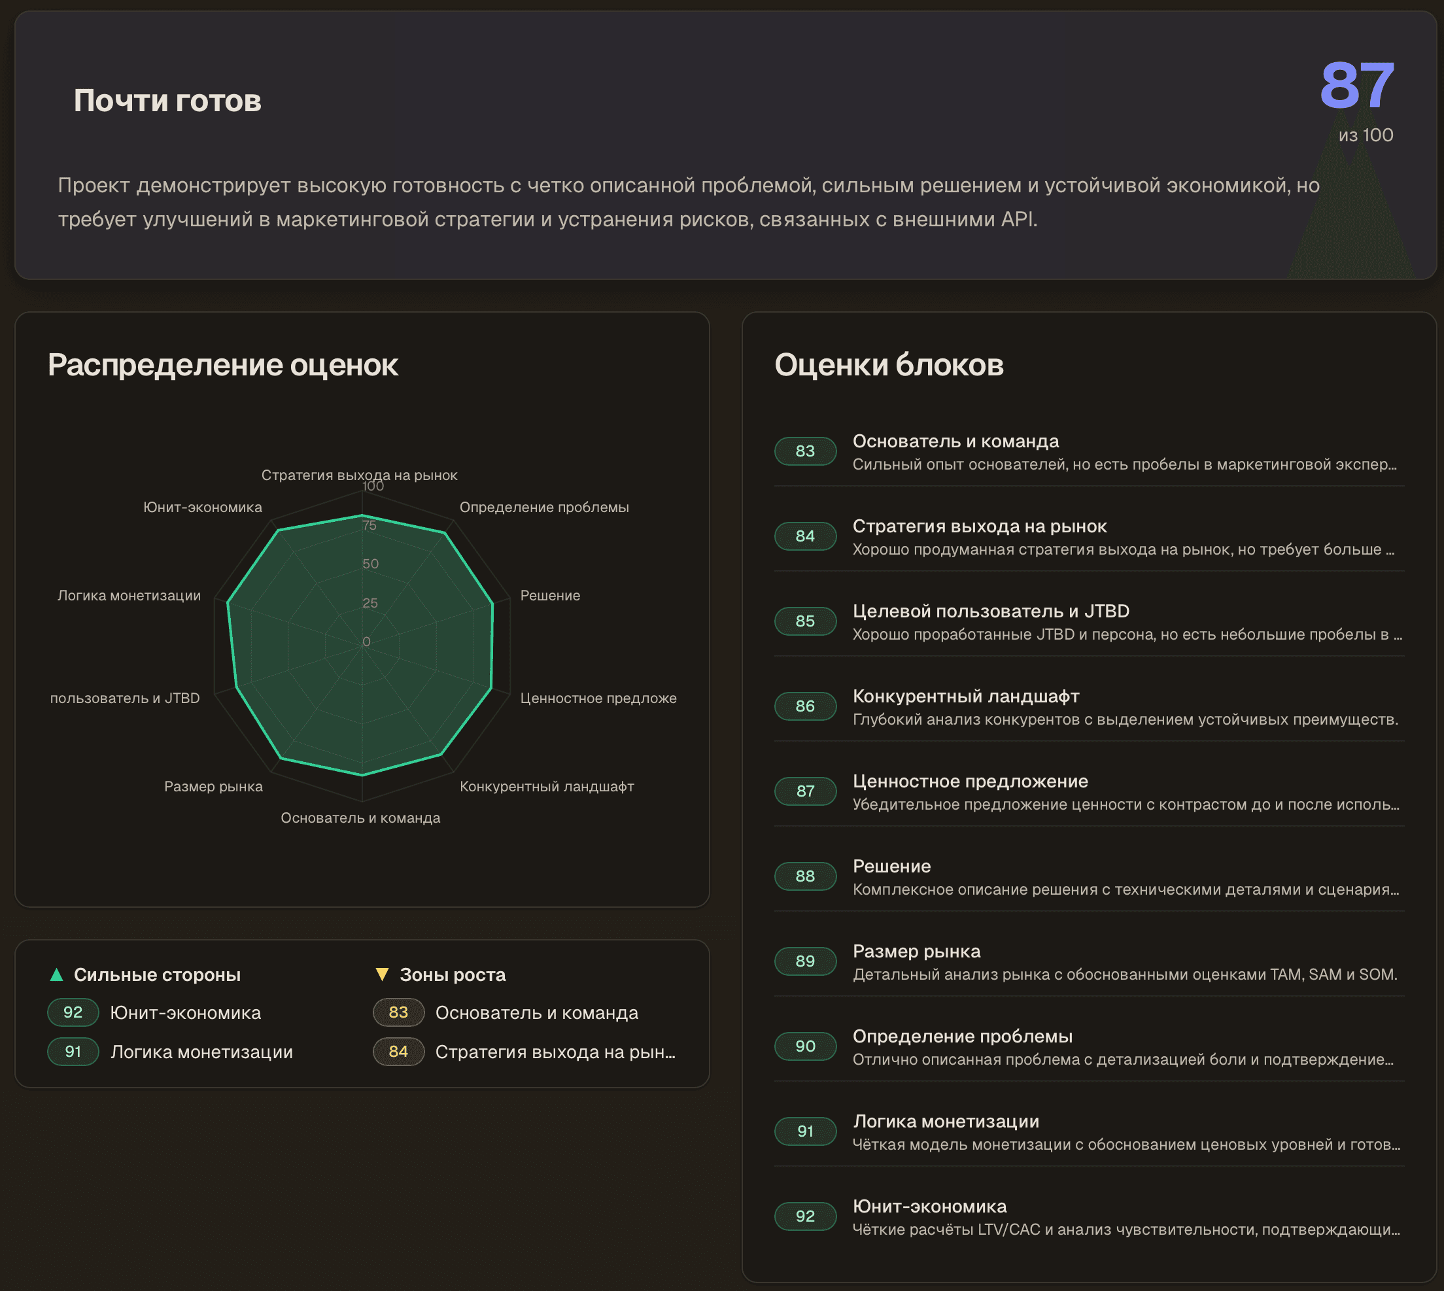Click the 90 badge beside Определение проблемы row

point(805,1046)
